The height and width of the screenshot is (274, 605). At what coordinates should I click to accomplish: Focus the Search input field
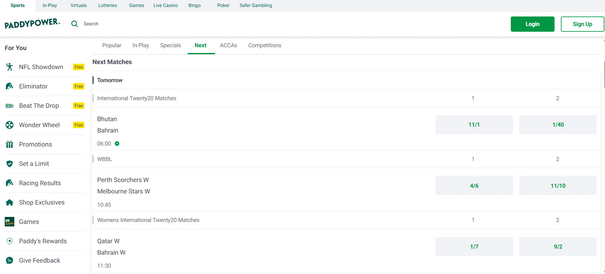[91, 24]
